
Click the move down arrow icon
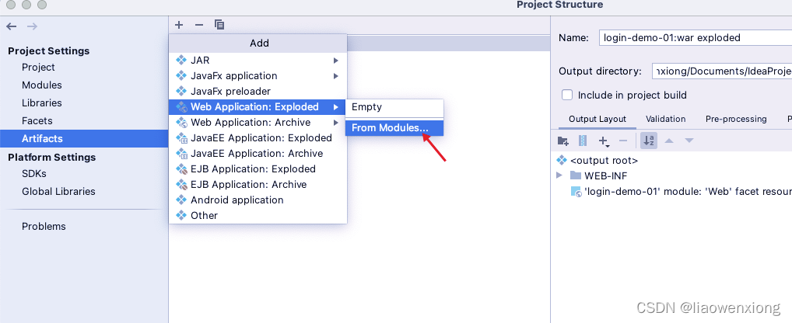pos(689,141)
